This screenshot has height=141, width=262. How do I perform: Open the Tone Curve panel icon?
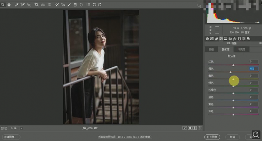[212, 39]
